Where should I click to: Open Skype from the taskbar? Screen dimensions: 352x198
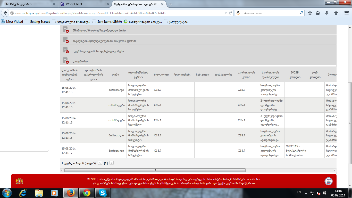point(103,193)
